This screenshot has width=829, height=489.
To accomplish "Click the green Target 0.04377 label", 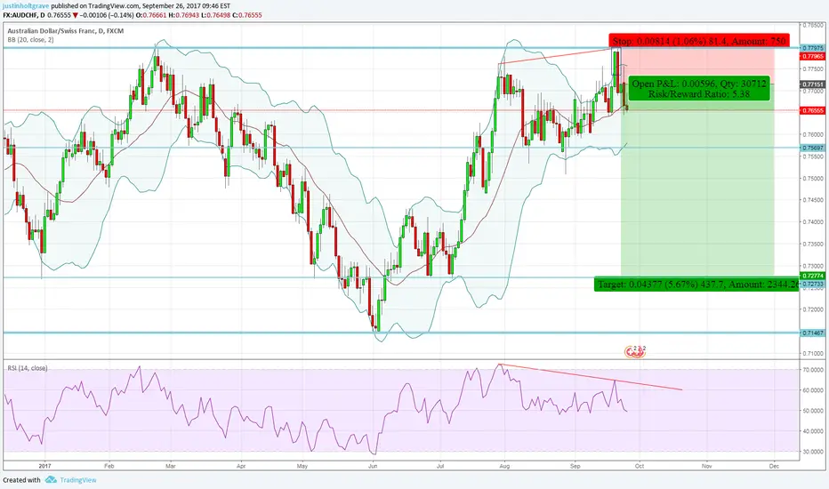I will click(696, 285).
